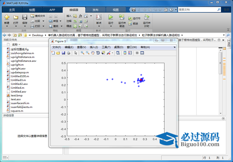
Task: Click Save Figure disk icon in Figure 1
Action: [64, 53]
